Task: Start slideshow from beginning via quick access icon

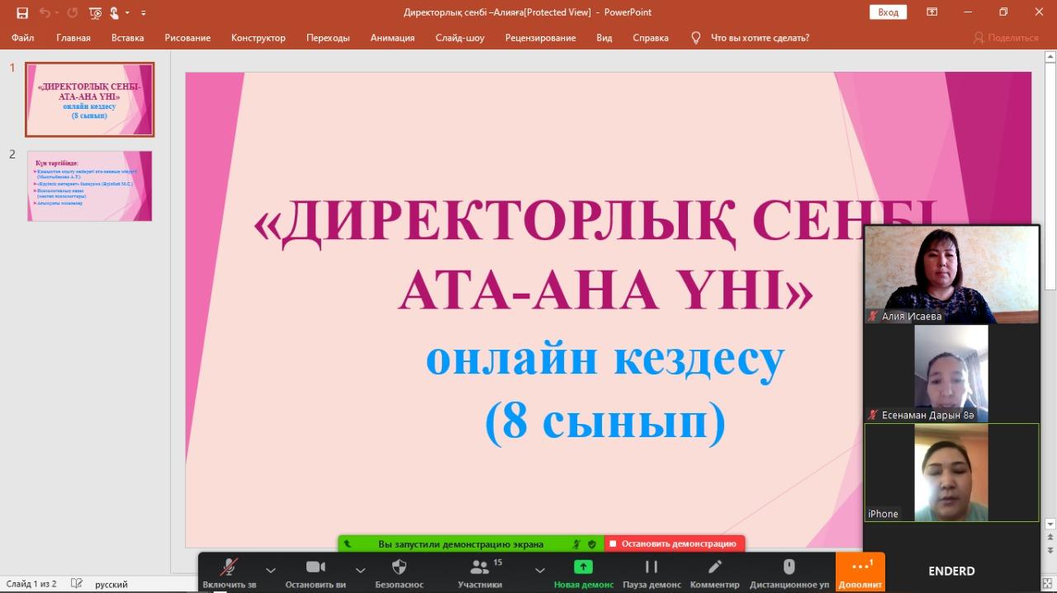Action: click(95, 12)
